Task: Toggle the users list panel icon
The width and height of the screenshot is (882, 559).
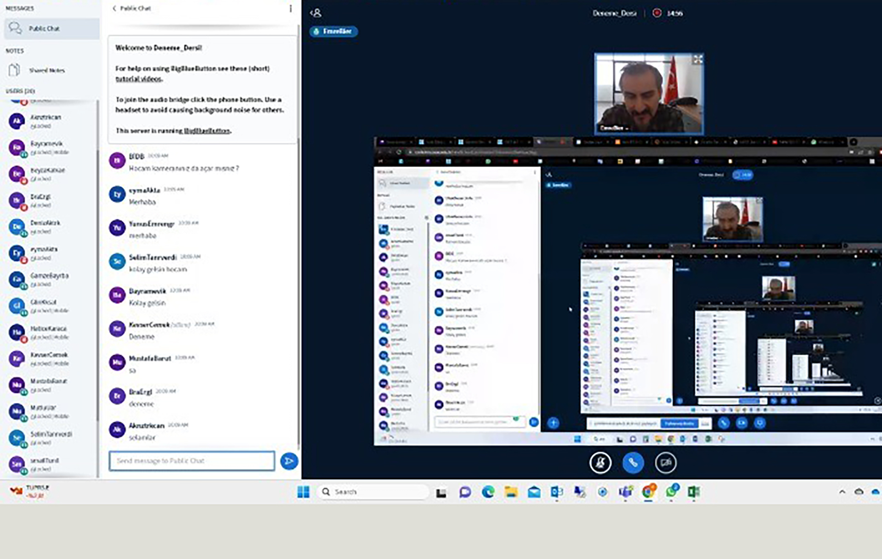Action: coord(316,13)
